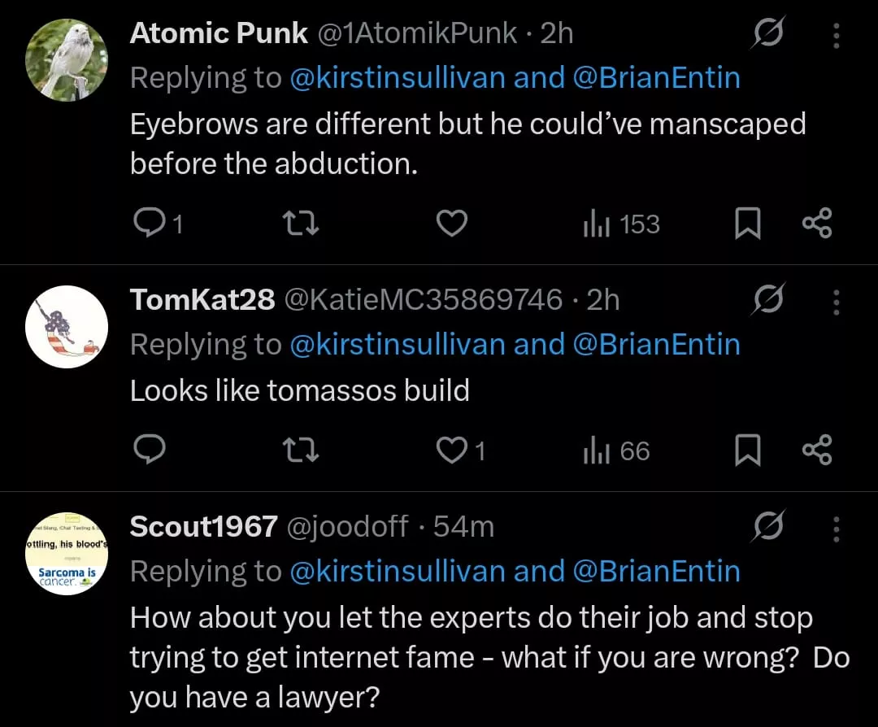Like TomKat28's tweet with 1 like
Image resolution: width=878 pixels, height=727 pixels.
[x=452, y=451]
